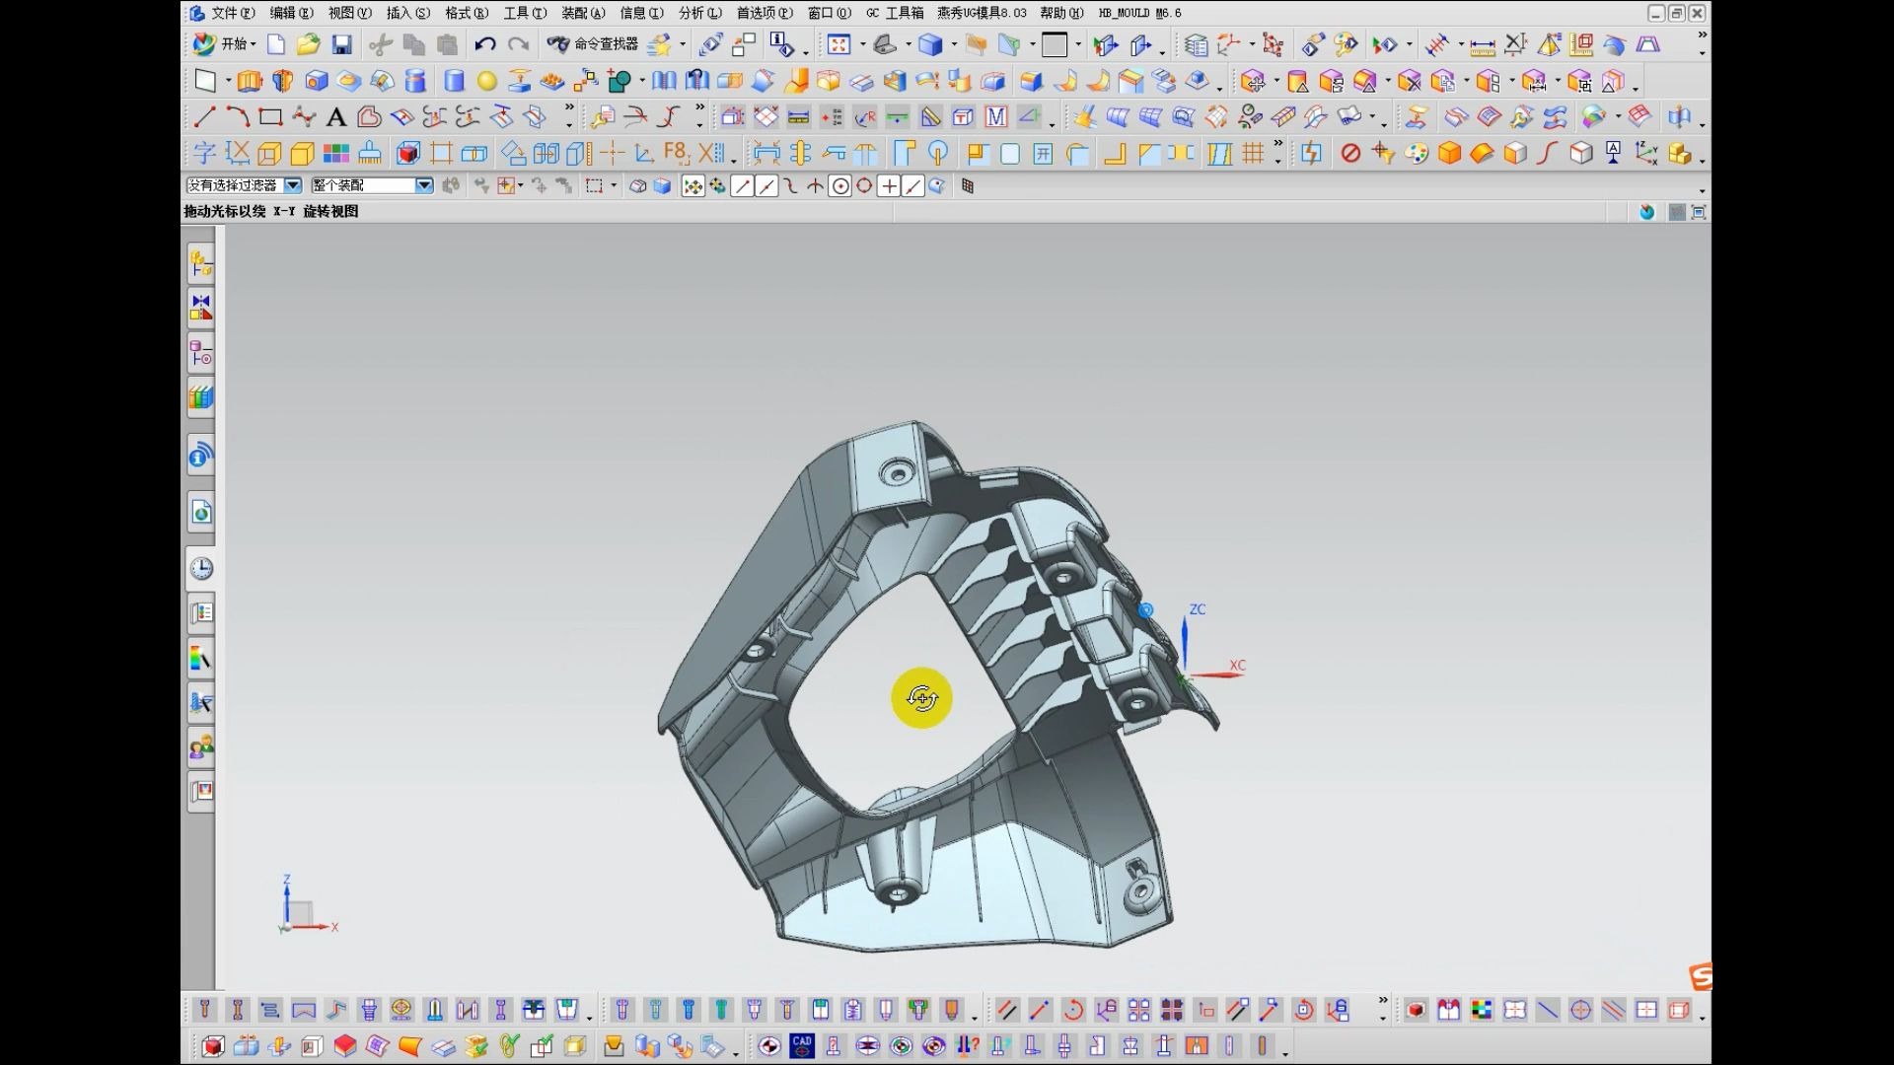This screenshot has width=1894, height=1065.
Task: Select the yellow Sphere primitive tool
Action: click(x=486, y=81)
